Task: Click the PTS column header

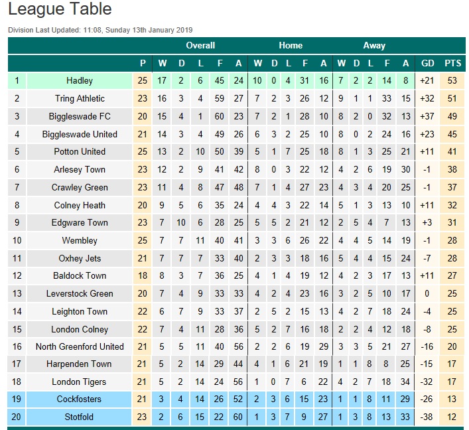Action: click(x=453, y=63)
